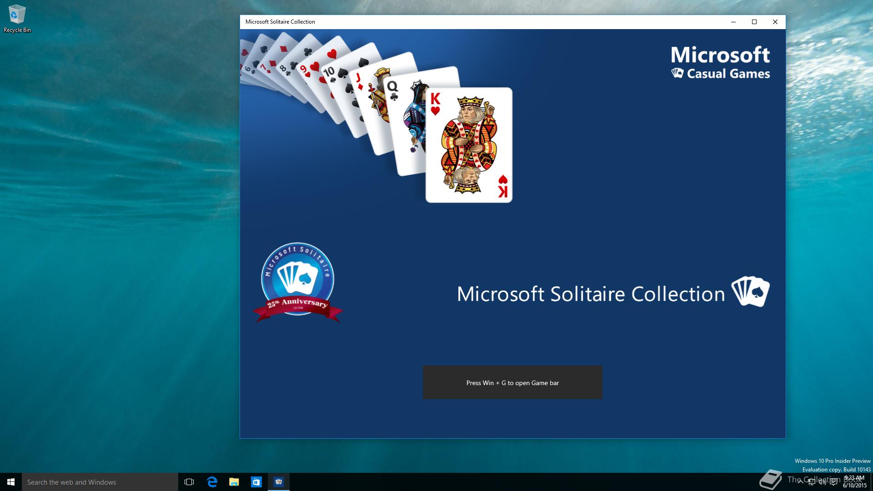Open the taskbar clock and date
873x491 pixels.
tap(854, 482)
